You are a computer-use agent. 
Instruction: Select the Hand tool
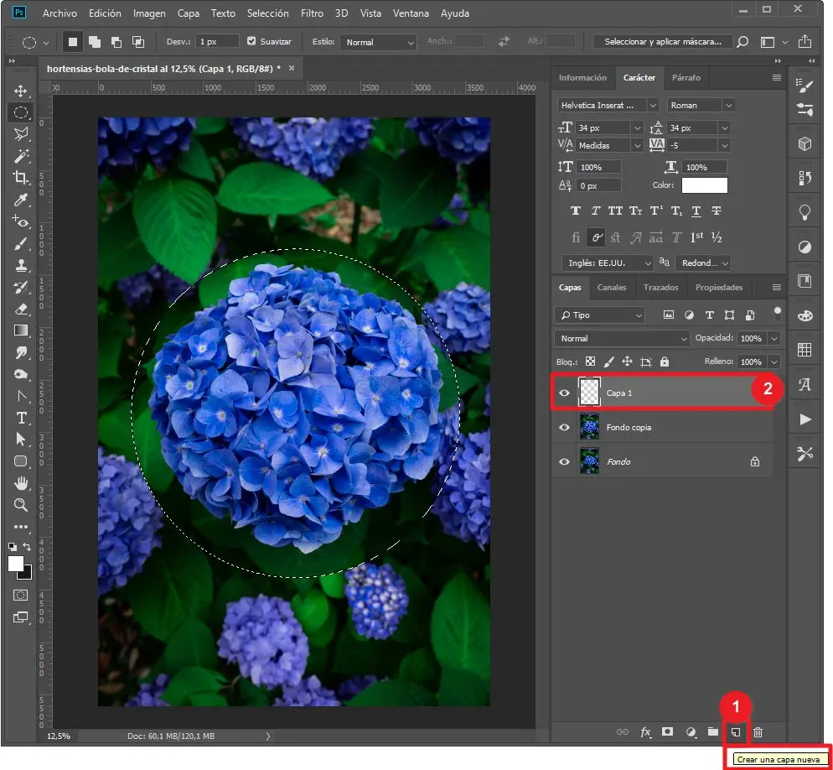pos(21,483)
